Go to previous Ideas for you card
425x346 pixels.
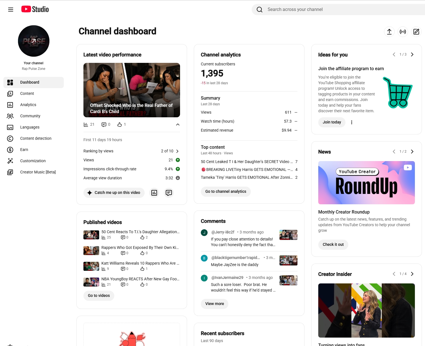coord(394,54)
